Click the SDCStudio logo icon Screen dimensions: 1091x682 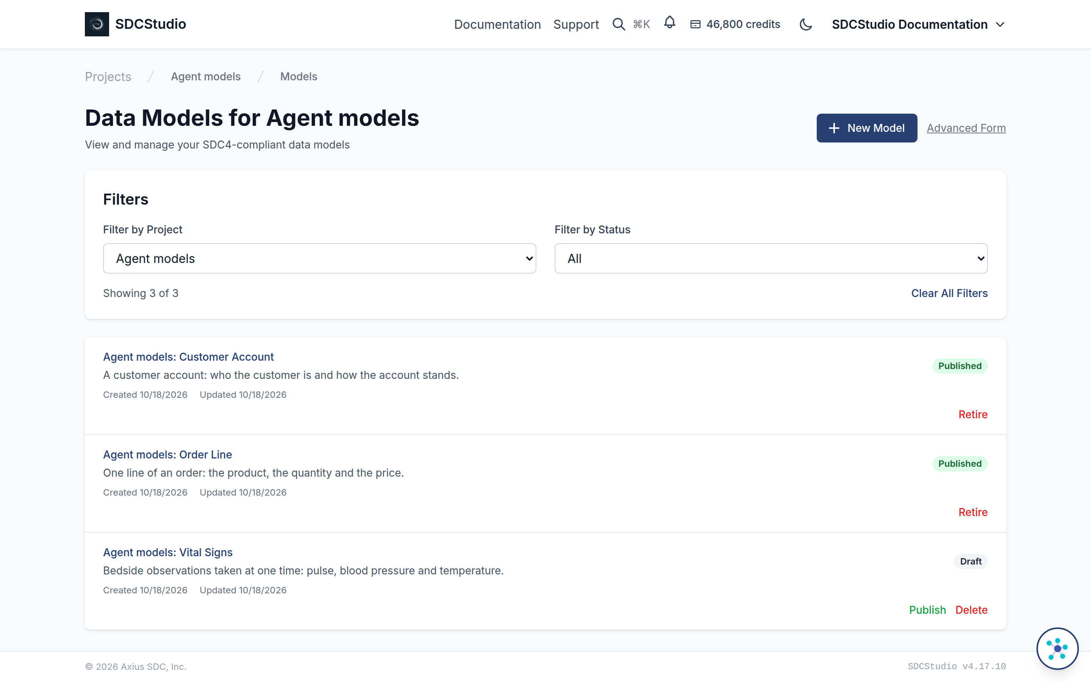tap(97, 24)
